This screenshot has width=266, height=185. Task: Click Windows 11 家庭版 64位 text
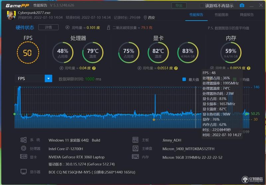[x=74, y=140]
